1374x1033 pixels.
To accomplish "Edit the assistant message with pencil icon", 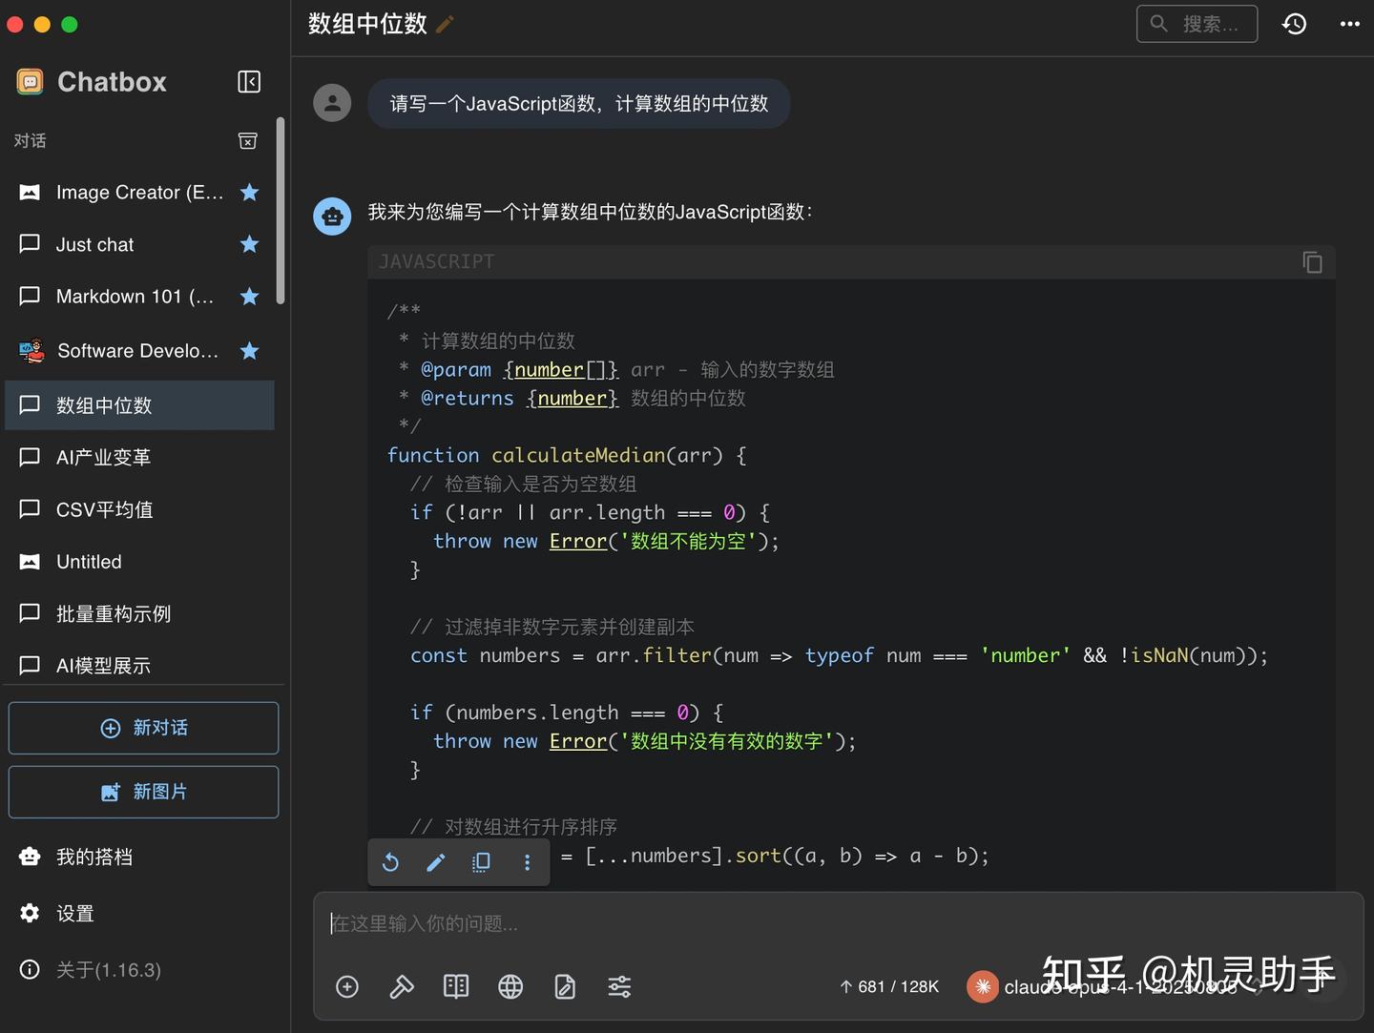I will click(435, 861).
